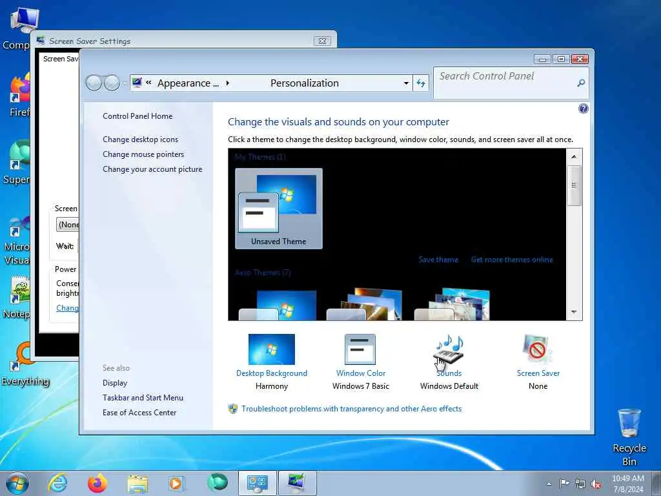Open Windows Media Player from taskbar

pos(176,483)
